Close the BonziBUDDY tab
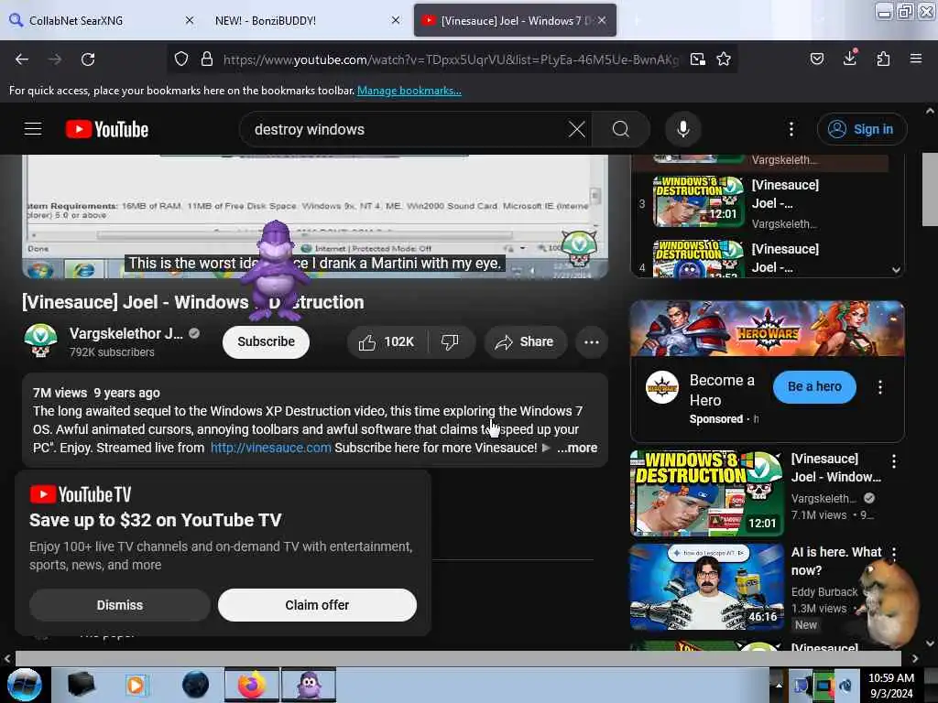The width and height of the screenshot is (938, 703). [x=396, y=20]
